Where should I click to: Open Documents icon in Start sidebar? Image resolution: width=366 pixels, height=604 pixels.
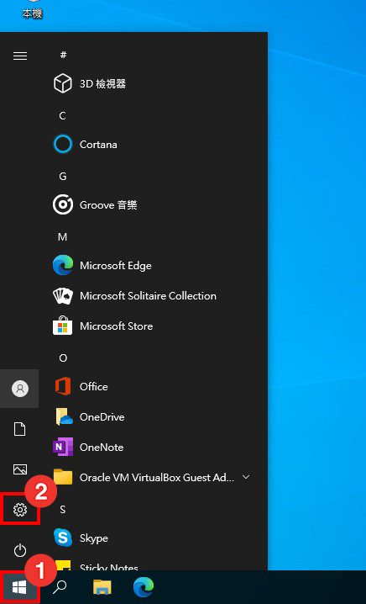tap(20, 429)
